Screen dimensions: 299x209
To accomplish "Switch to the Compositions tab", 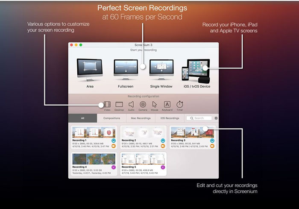I will click(111, 118).
